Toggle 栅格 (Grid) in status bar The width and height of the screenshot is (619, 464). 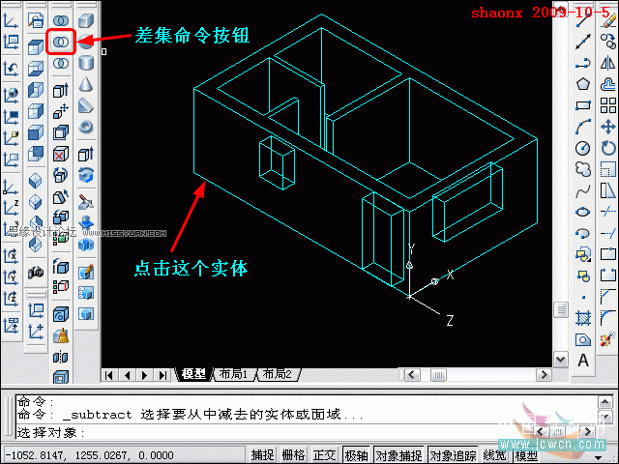[293, 455]
